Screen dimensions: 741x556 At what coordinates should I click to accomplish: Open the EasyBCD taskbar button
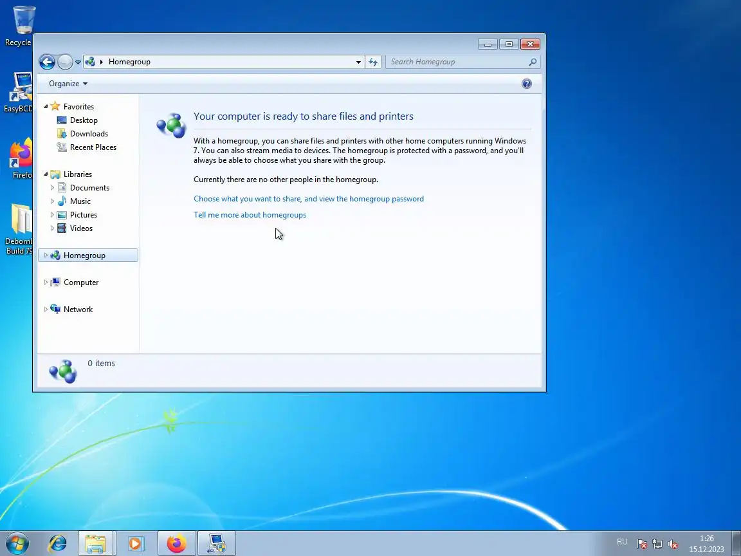[x=216, y=543]
